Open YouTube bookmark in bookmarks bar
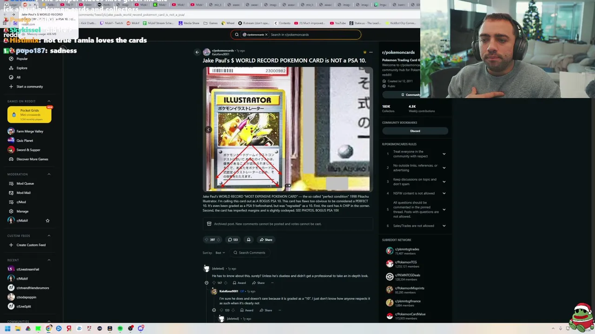 tap(338, 23)
